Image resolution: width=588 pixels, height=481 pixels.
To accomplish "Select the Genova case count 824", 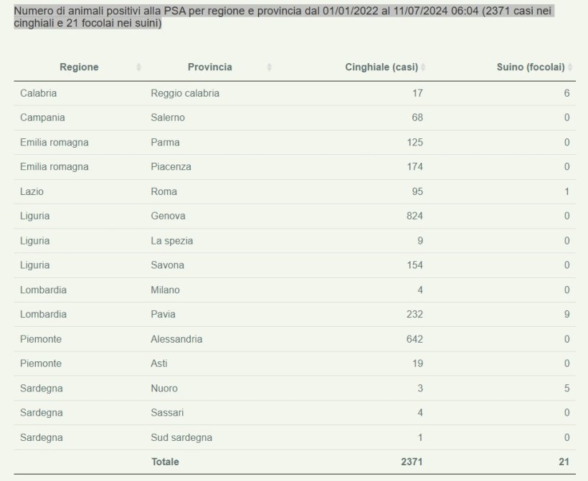I will tap(414, 216).
